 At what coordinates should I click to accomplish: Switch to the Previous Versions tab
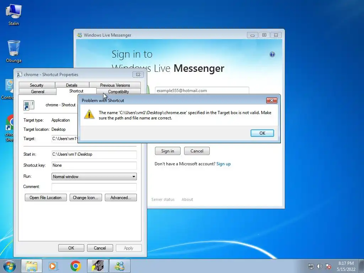pos(115,85)
